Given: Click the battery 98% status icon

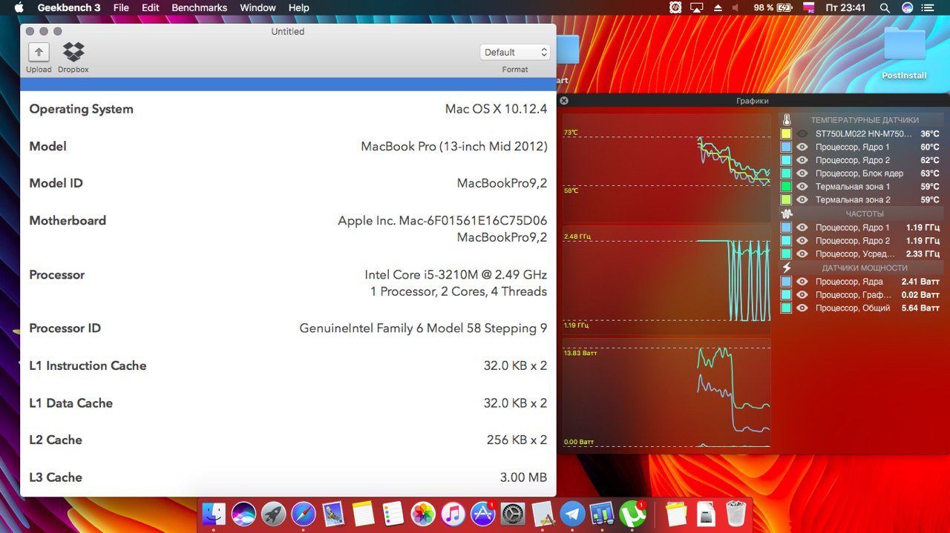Looking at the screenshot, I should pyautogui.click(x=773, y=7).
